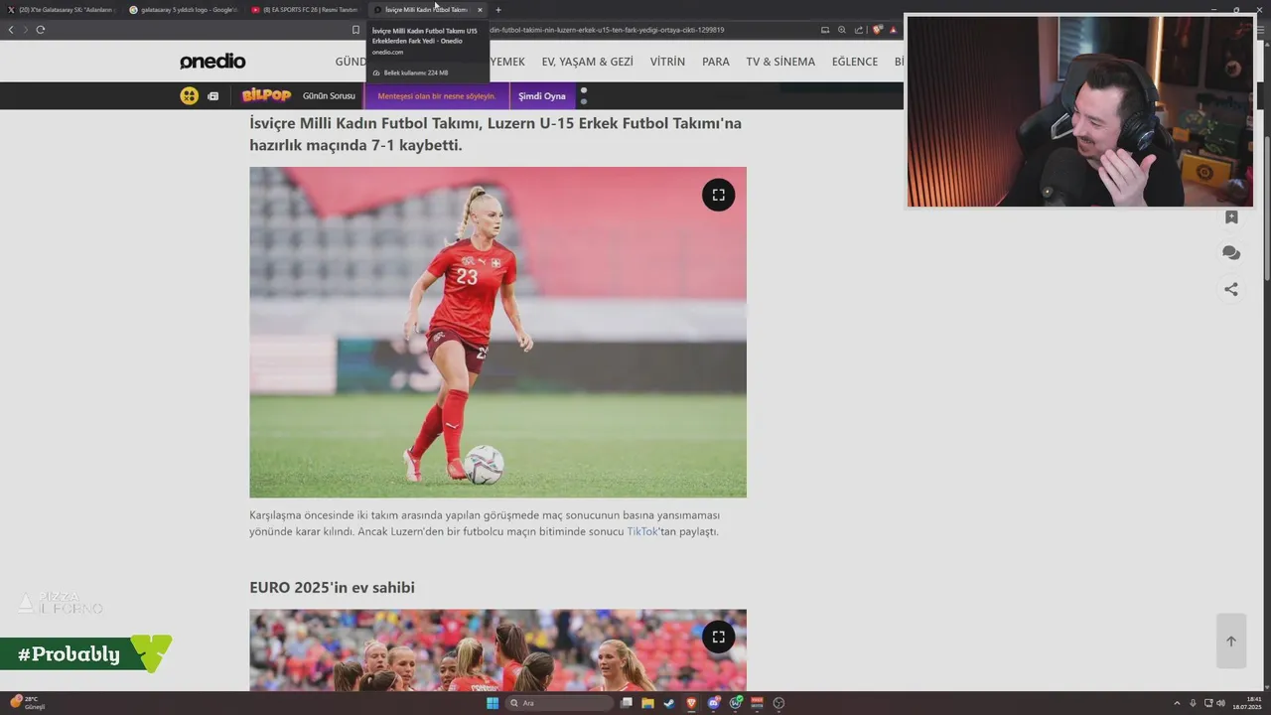1271x715 pixels.
Task: Click the share icon on the right sidebar
Action: tap(1231, 289)
